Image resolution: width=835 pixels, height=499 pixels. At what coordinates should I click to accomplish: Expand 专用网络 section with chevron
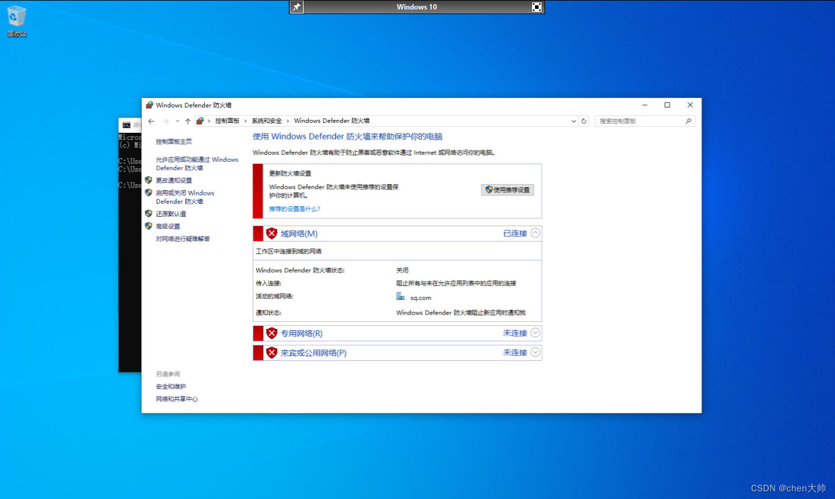tap(535, 333)
